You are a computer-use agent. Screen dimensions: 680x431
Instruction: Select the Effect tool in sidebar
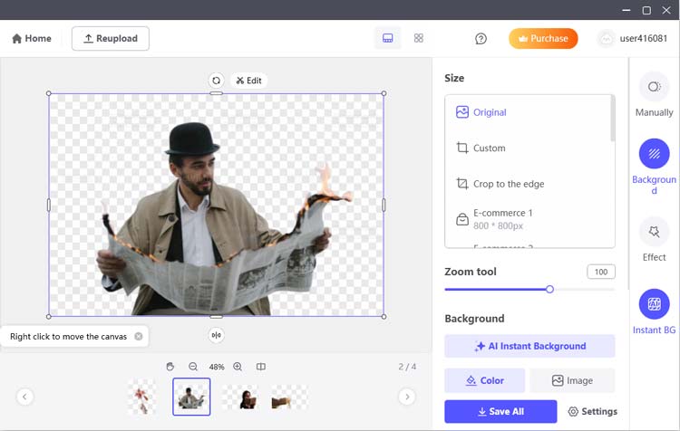654,240
